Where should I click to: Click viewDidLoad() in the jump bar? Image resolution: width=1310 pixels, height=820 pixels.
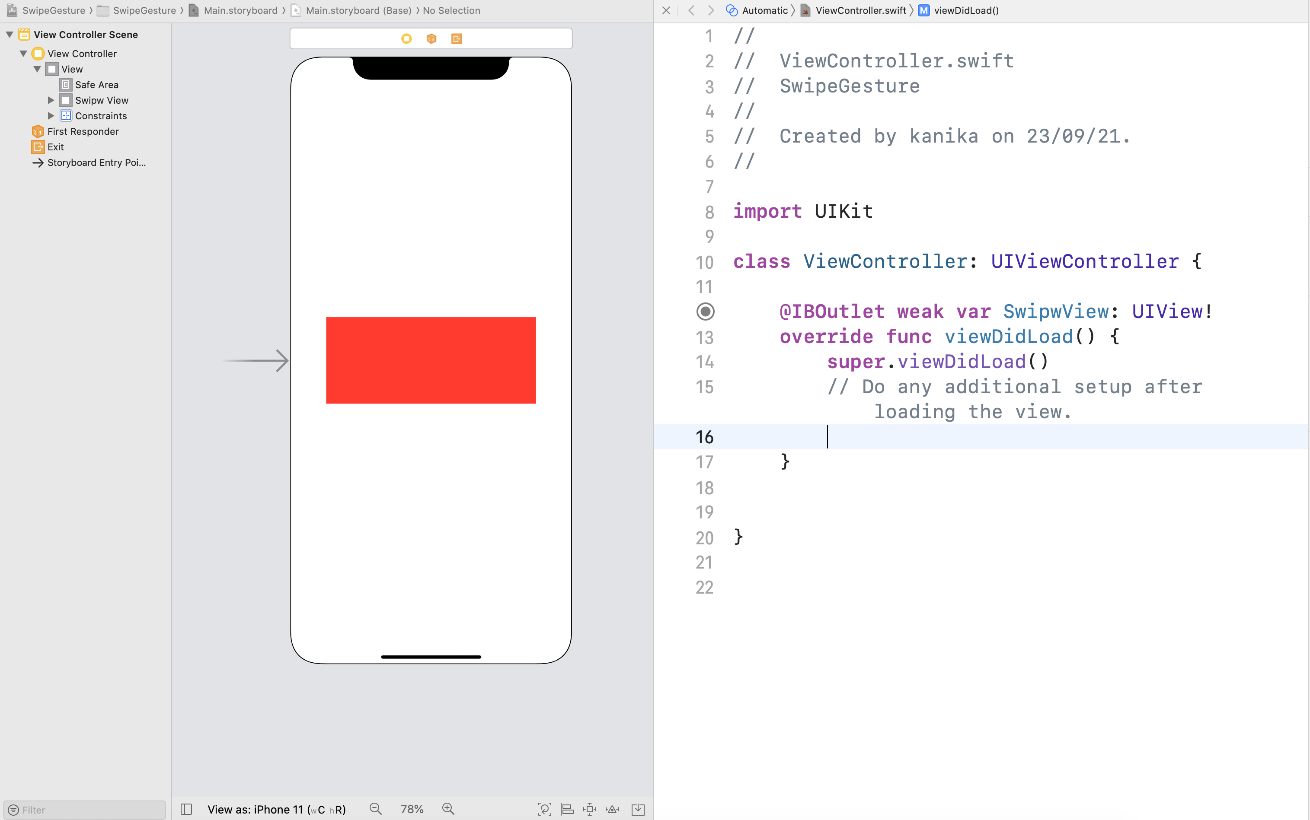965,10
